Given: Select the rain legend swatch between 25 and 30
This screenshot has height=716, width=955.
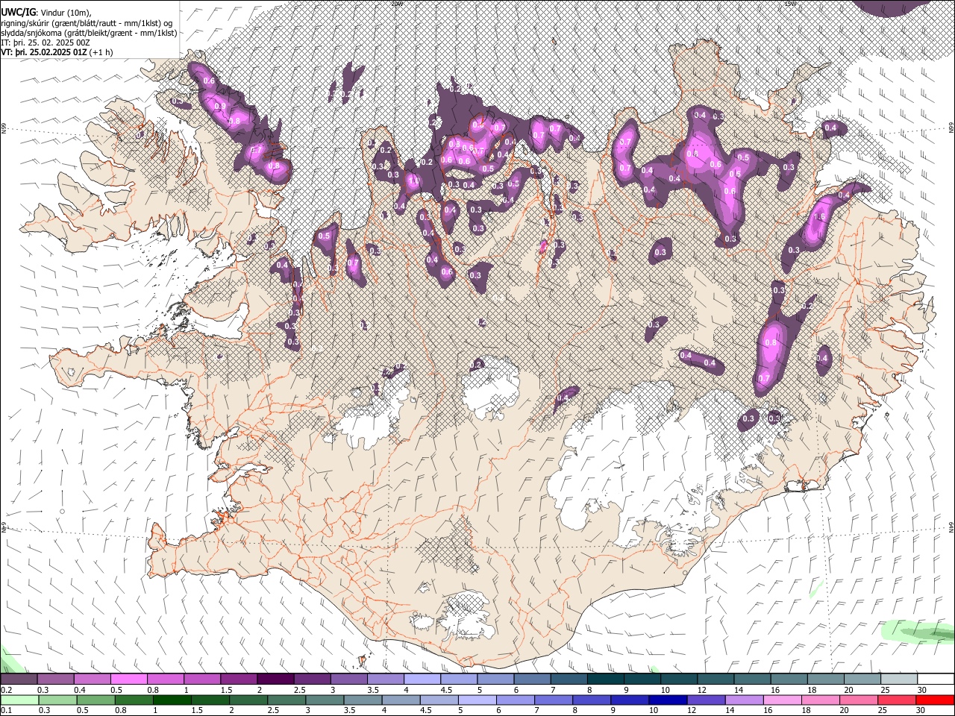Looking at the screenshot, I should (897, 700).
